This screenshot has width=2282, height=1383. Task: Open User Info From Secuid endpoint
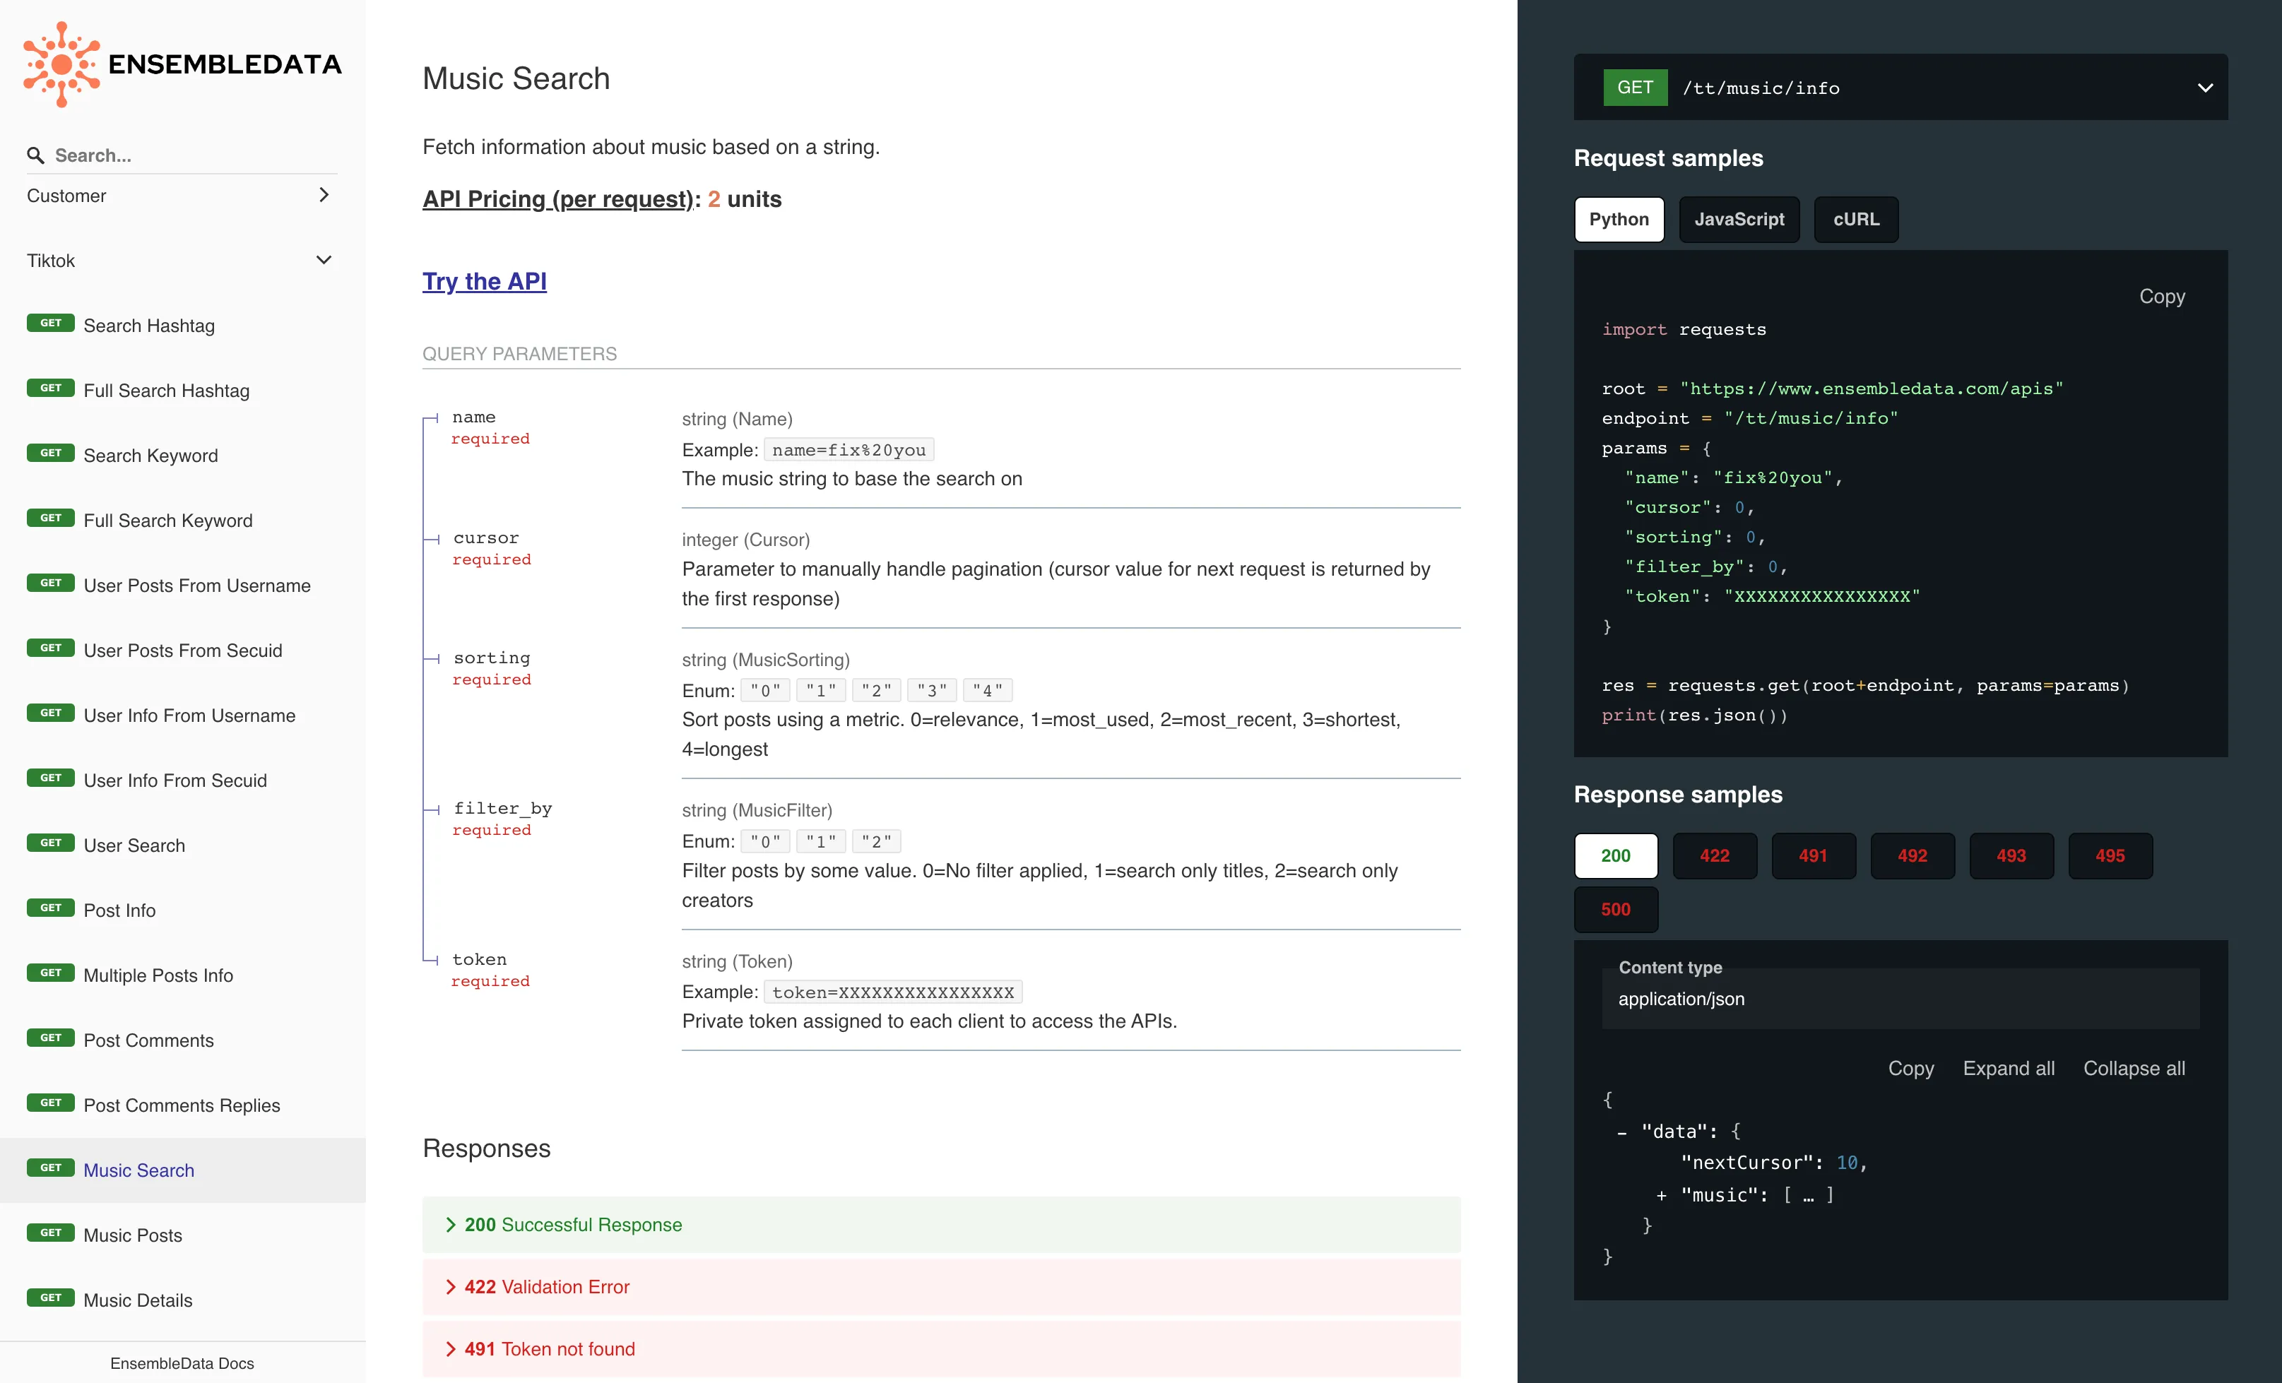182,780
